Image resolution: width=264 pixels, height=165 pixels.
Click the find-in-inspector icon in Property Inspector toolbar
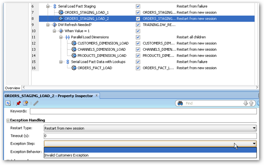(8, 103)
